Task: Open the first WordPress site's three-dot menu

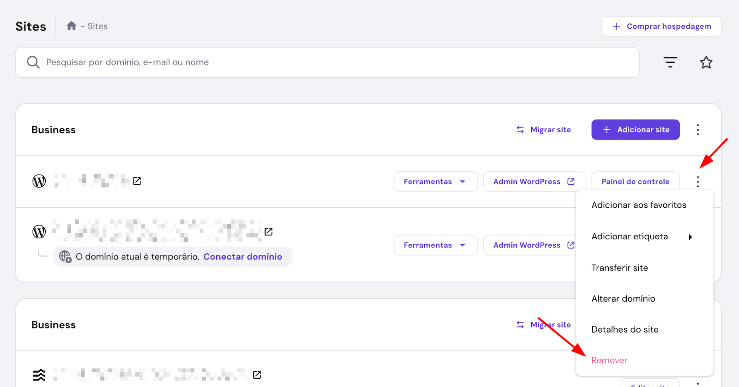Action: pyautogui.click(x=697, y=181)
